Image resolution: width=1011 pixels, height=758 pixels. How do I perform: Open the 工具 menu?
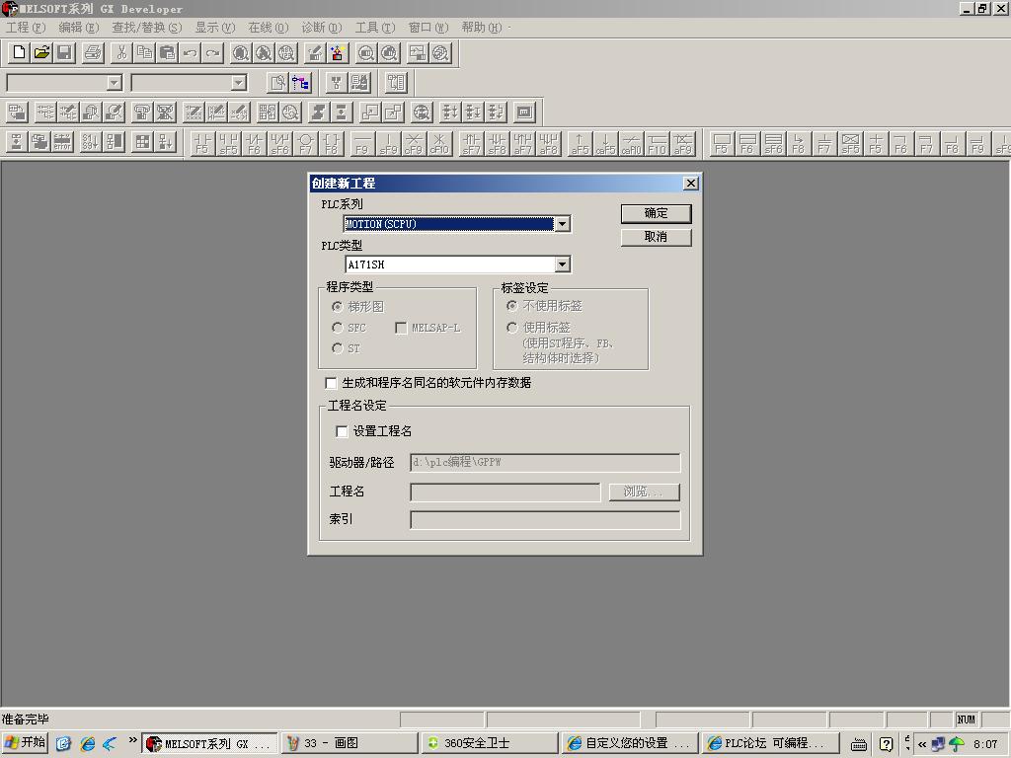375,28
